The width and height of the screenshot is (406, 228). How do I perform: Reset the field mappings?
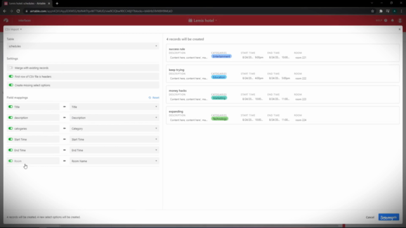pos(154,98)
